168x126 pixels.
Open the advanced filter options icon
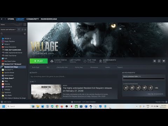[25, 34]
